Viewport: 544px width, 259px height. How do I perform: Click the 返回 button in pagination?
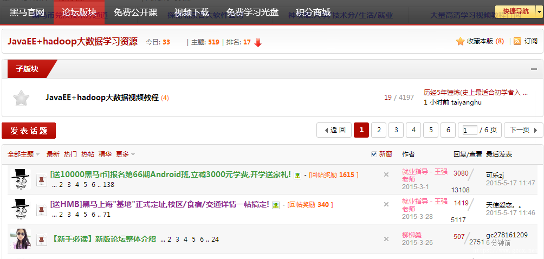(x=334, y=130)
